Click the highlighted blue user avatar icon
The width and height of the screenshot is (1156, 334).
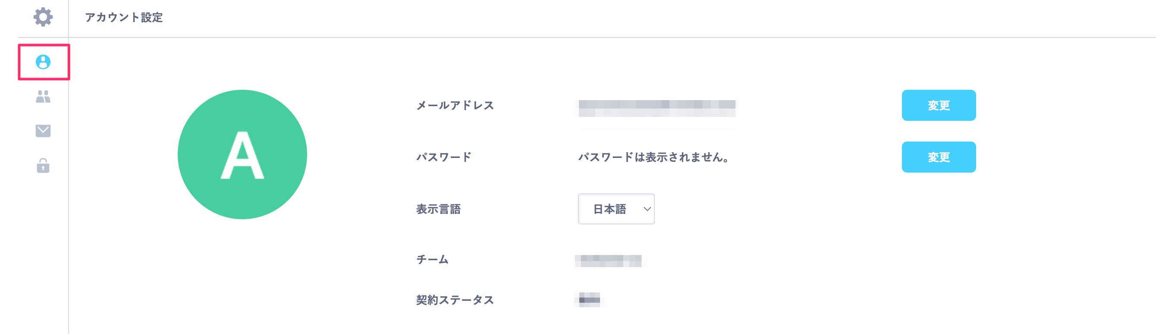(x=44, y=63)
